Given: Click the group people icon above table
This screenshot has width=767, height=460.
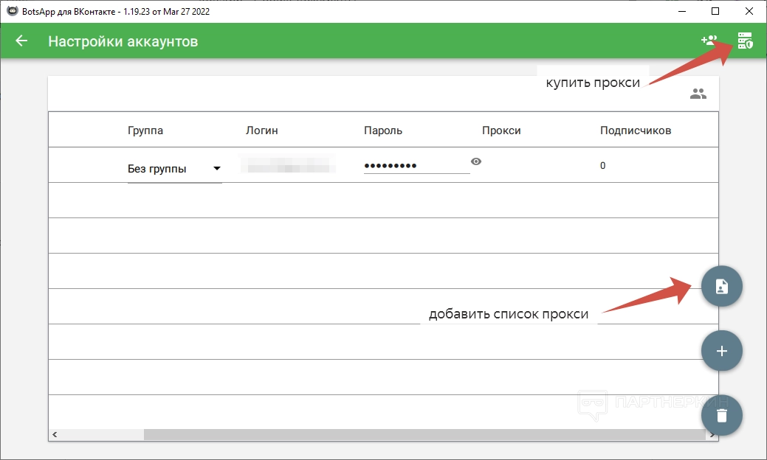Looking at the screenshot, I should pos(698,94).
